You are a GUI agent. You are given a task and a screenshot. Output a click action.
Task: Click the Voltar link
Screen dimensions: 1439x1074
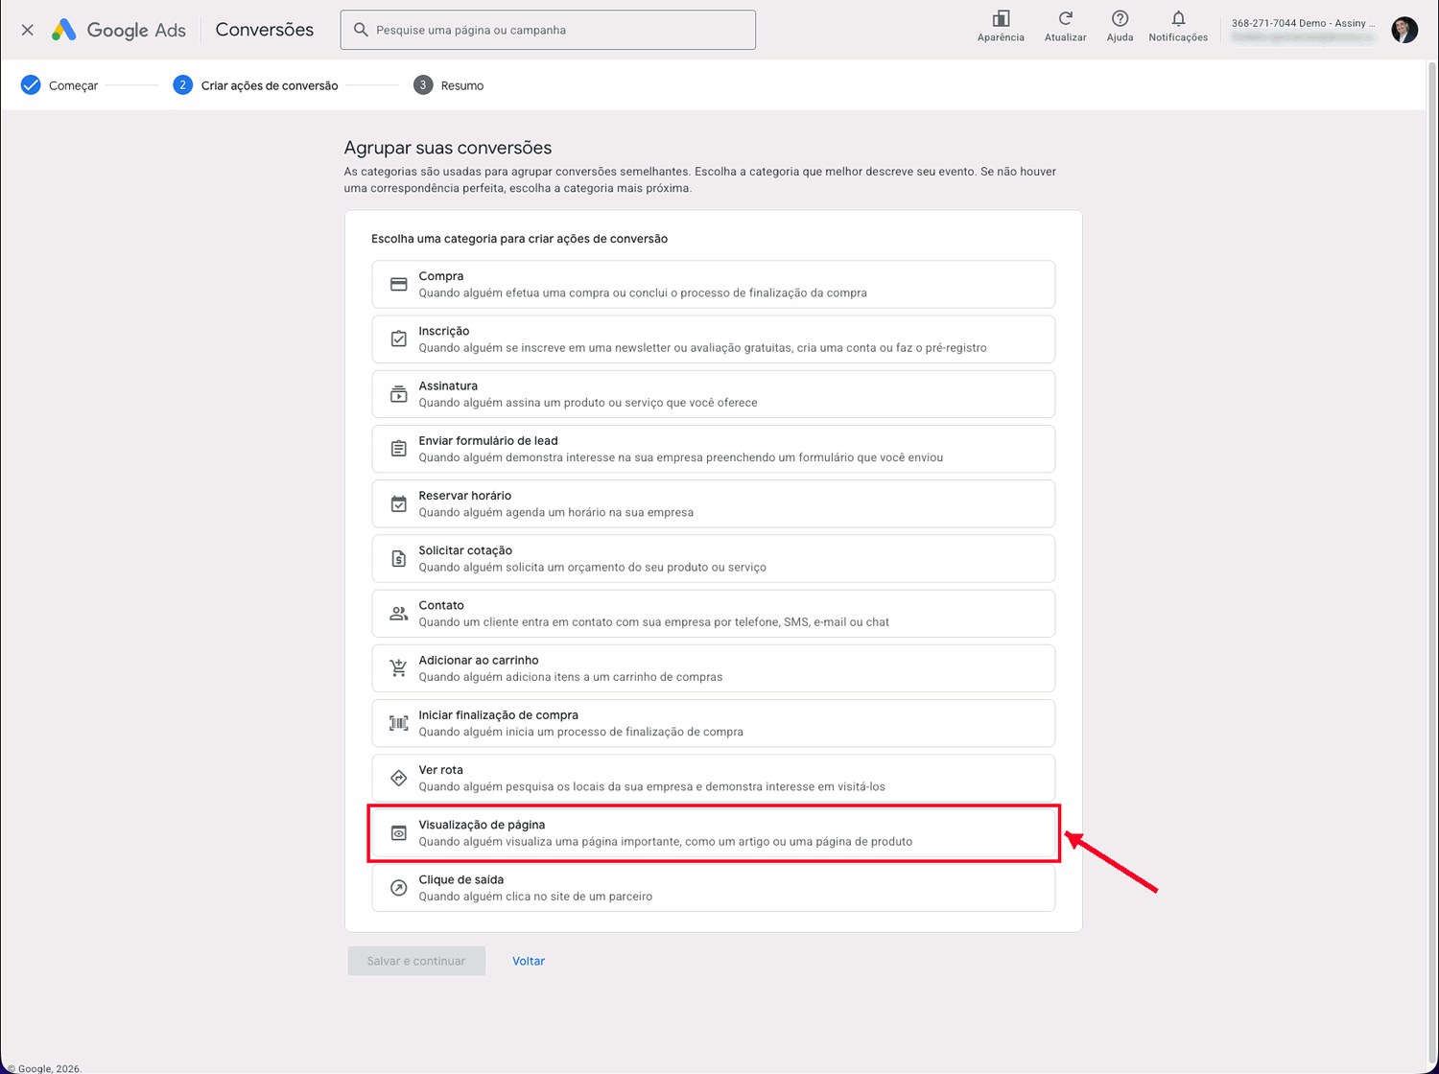click(529, 961)
